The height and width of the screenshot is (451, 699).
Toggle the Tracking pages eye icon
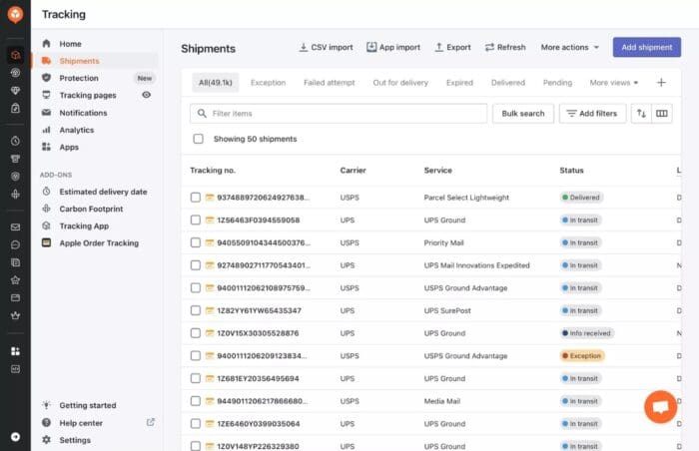tap(147, 95)
